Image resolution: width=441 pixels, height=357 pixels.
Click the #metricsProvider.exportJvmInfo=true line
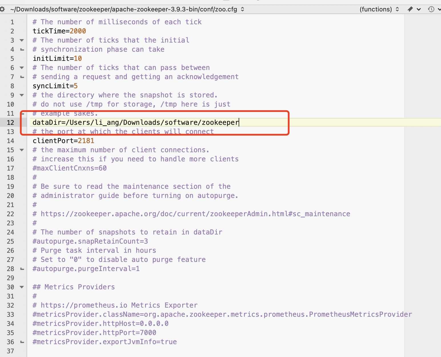(x=105, y=342)
